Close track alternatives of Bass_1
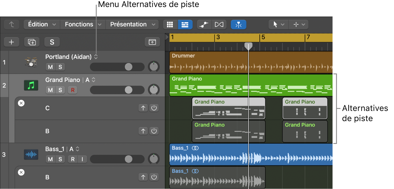The image size is (394, 189). [x=21, y=172]
